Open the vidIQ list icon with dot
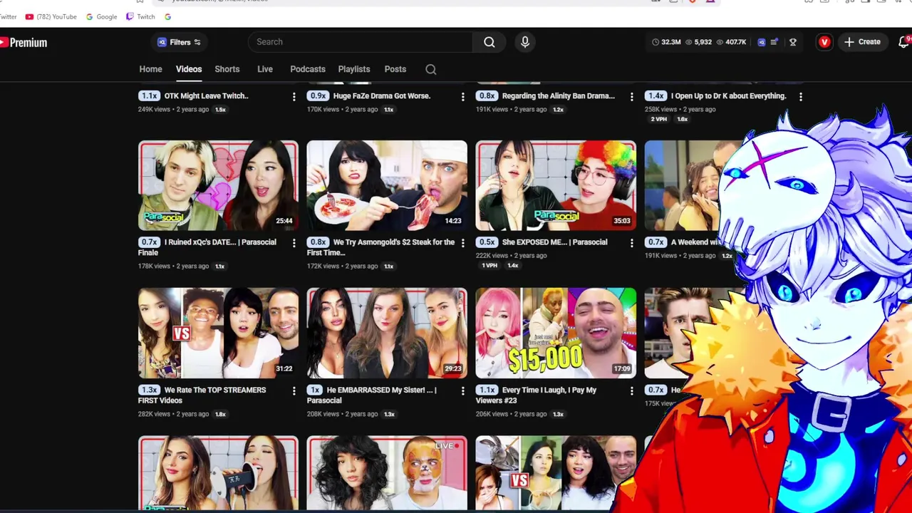The height and width of the screenshot is (513, 912). 774,42
